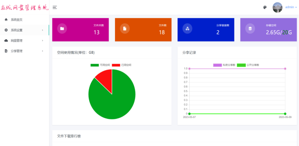Expand the 系统设置 submenu arrow

pos(42,30)
